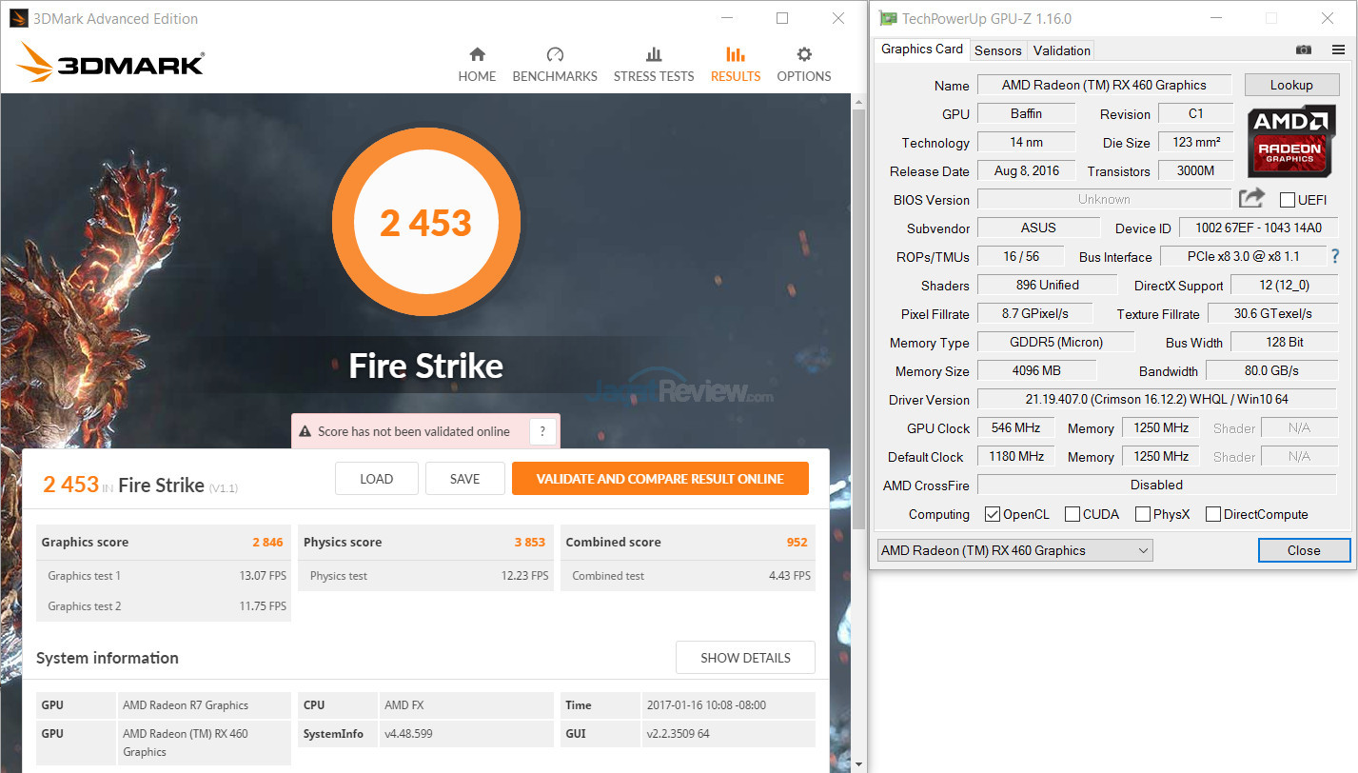The image size is (1358, 773).
Task: Click scrollbar up arrow in 3DMark
Action: point(859,101)
